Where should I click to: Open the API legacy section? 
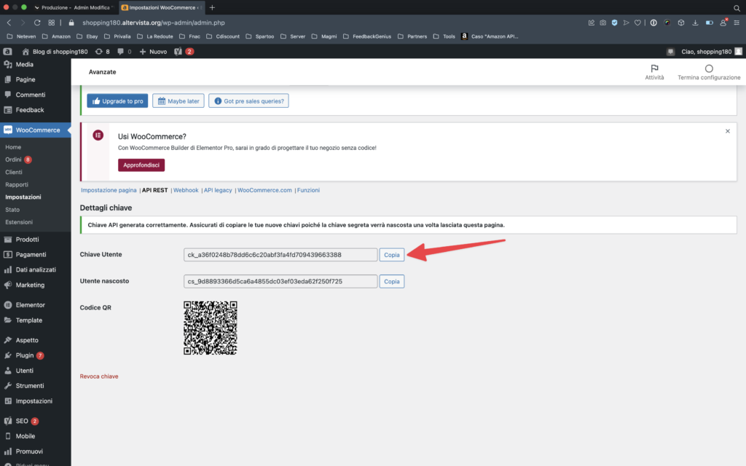pos(218,190)
